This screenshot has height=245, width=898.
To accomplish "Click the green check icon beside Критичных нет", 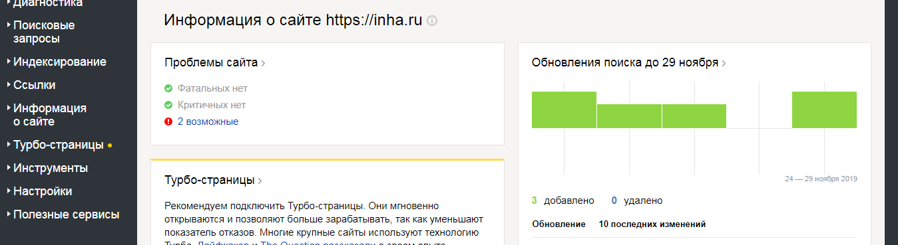I will point(168,105).
